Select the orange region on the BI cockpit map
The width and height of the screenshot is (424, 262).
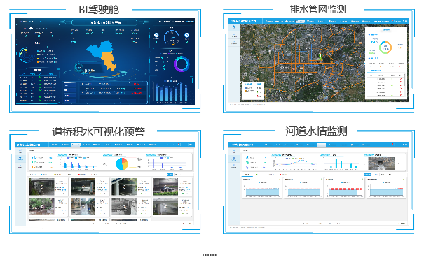[109, 61]
